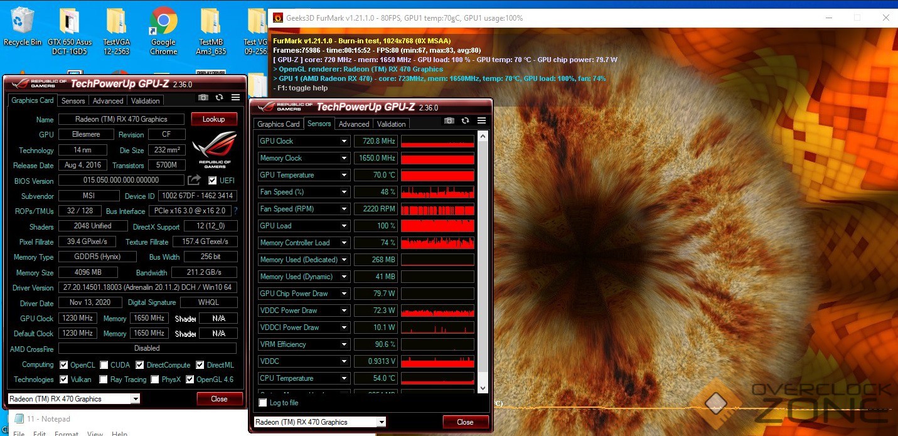Click GPU Temperature sensor graph
The width and height of the screenshot is (898, 436).
[x=437, y=175]
